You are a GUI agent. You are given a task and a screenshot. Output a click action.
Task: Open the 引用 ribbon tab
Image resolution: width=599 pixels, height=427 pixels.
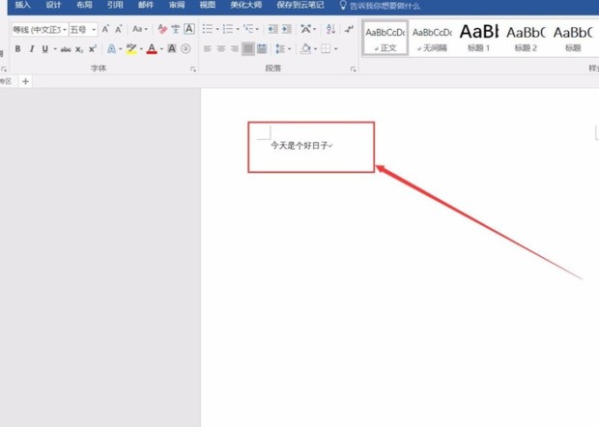tap(115, 5)
